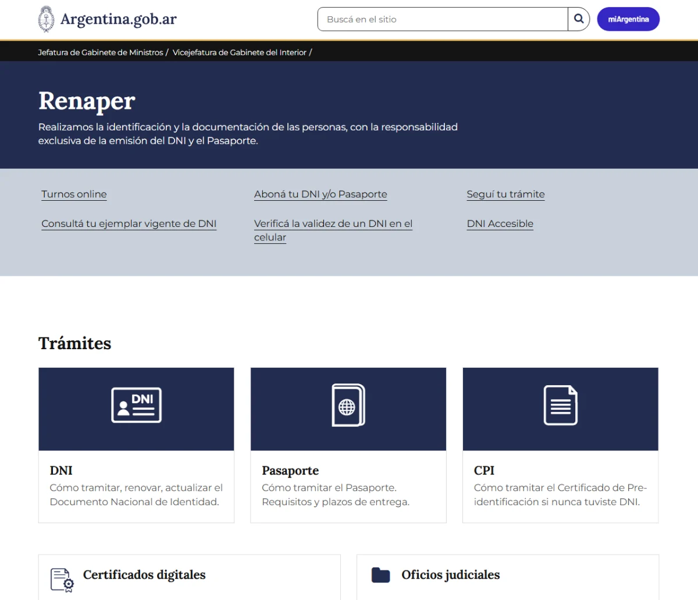Click the Pasaporte card title
698x600 pixels.
click(290, 470)
